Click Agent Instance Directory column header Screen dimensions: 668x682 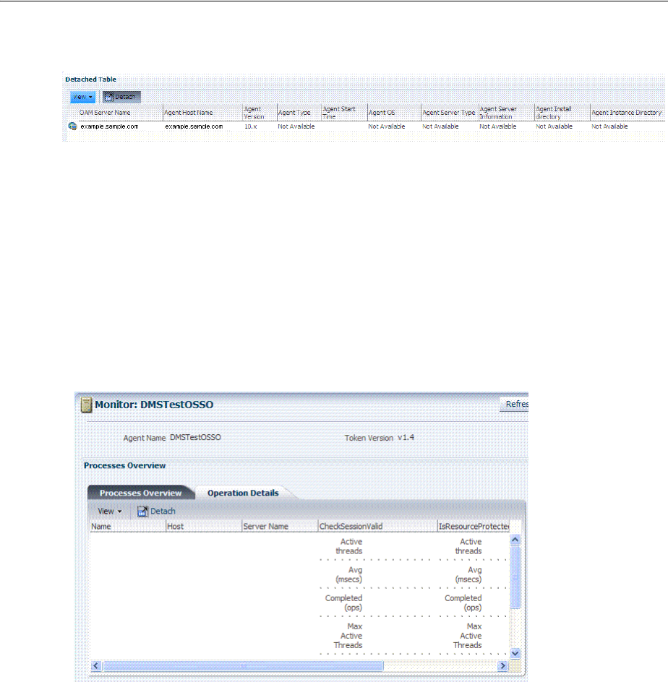(x=626, y=112)
